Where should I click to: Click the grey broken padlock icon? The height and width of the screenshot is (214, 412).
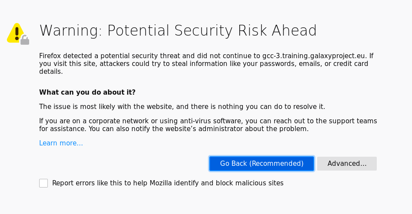[25, 40]
